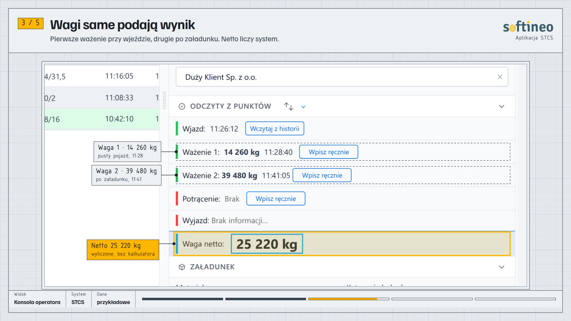Click the ZAŁADUNEK heading text
571x321 pixels.
point(212,267)
